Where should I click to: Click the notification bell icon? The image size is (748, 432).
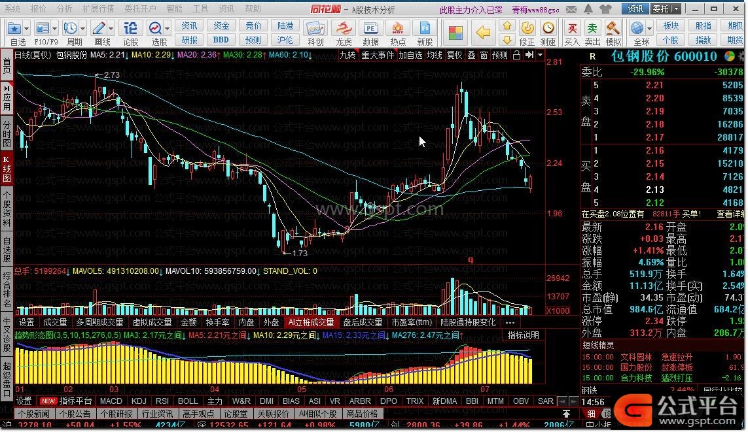tap(588, 9)
